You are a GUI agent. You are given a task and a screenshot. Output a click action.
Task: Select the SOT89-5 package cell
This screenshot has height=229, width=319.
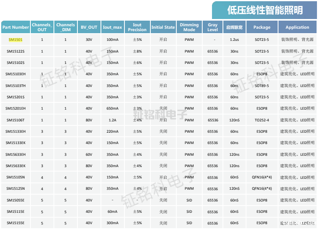(x=261, y=86)
